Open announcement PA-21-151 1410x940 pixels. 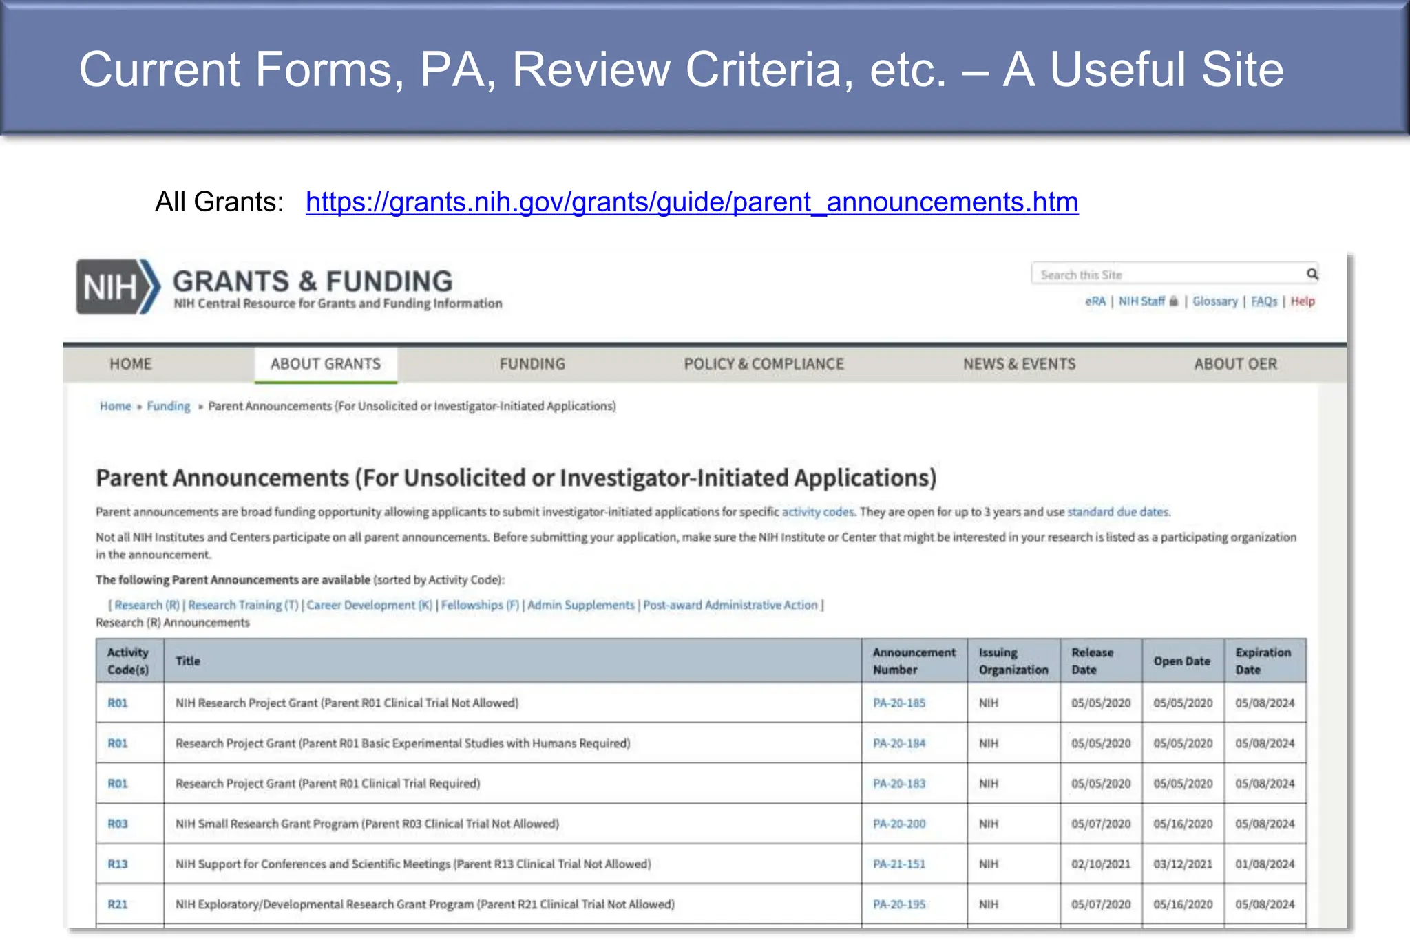tap(899, 864)
